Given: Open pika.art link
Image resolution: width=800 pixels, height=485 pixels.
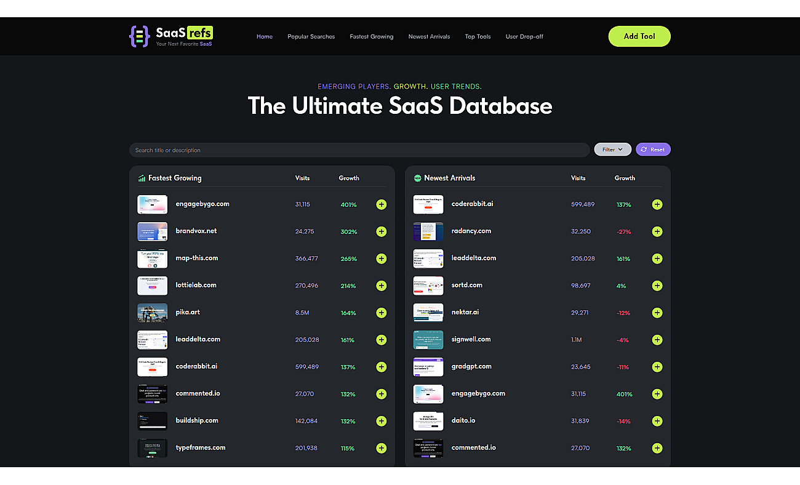Looking at the screenshot, I should pos(188,312).
